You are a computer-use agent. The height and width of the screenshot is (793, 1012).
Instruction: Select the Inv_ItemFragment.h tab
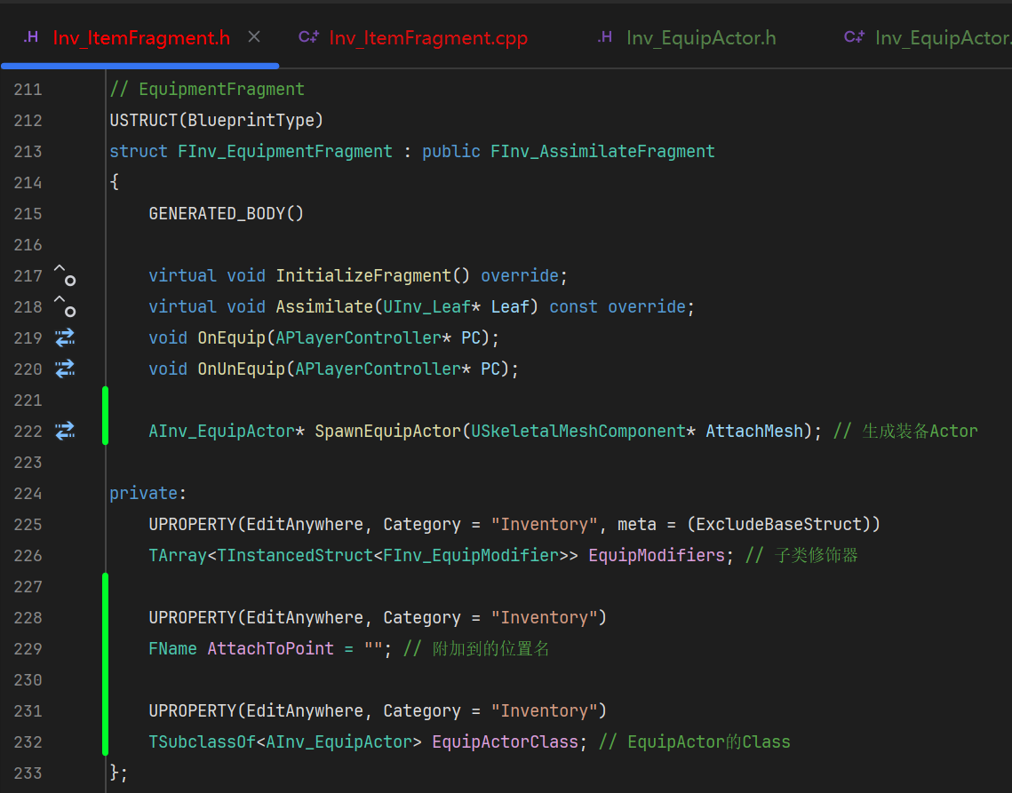pyautogui.click(x=141, y=38)
